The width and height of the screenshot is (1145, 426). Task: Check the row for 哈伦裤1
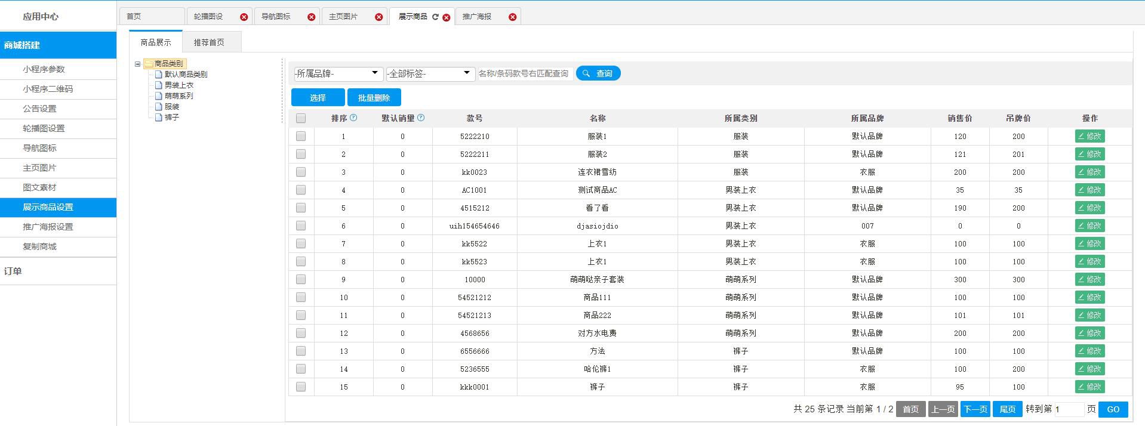tap(301, 369)
